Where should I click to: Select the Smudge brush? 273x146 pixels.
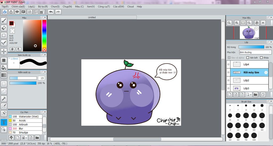(25, 132)
